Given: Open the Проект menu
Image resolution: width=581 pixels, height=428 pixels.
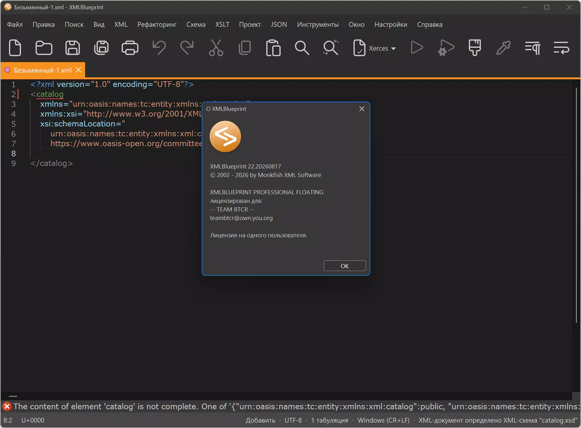Looking at the screenshot, I should click(x=250, y=24).
